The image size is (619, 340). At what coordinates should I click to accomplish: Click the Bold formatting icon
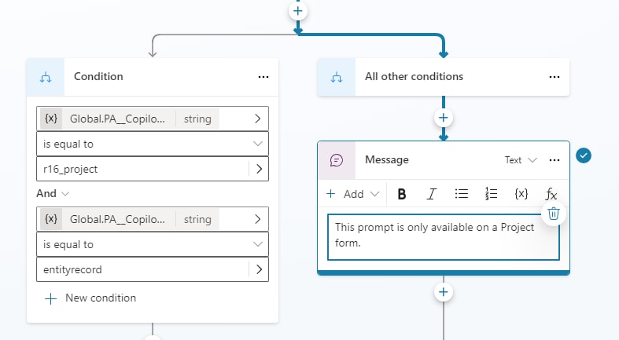point(402,194)
